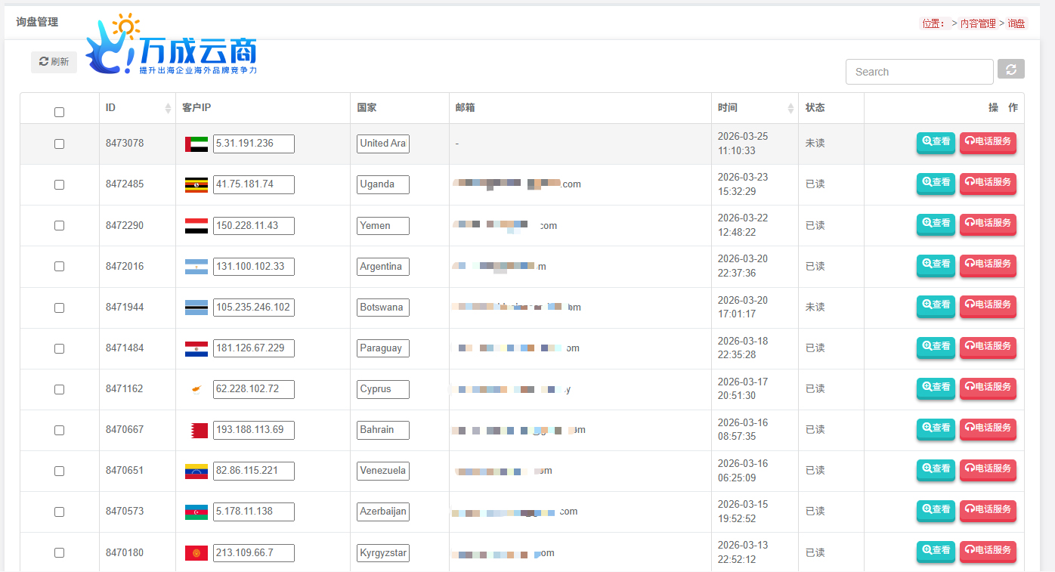Click the IP field showing 105.235.246.102
1055x572 pixels.
pos(253,308)
